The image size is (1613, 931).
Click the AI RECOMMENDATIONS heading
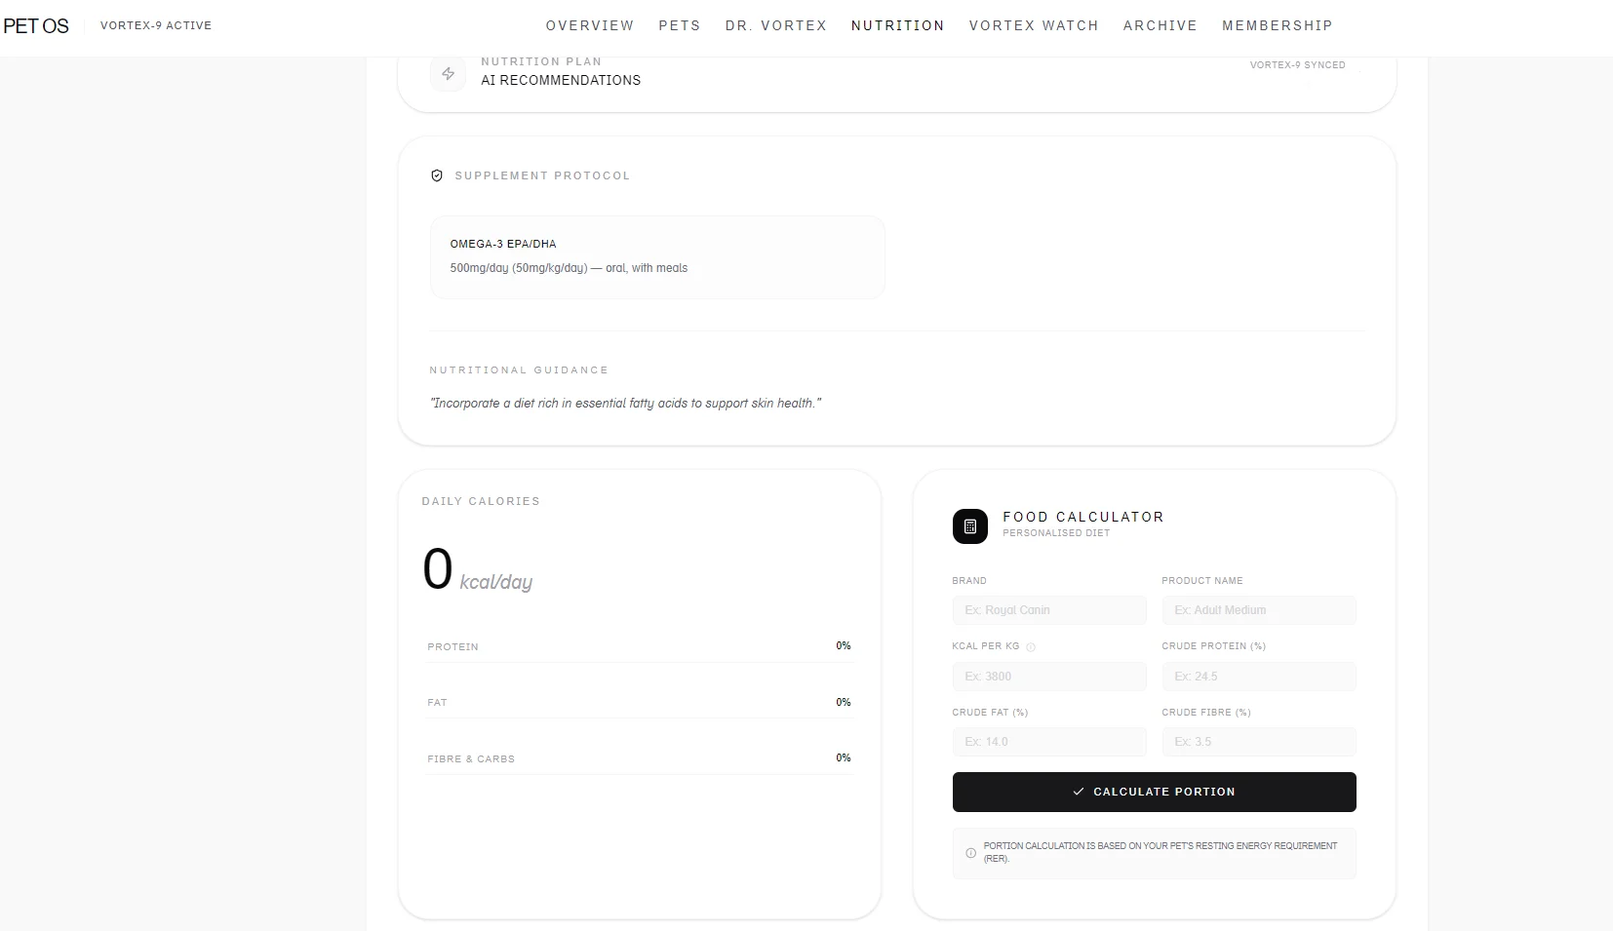(561, 80)
